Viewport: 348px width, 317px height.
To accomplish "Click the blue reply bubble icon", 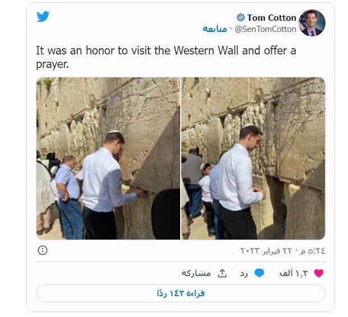I will [x=259, y=273].
